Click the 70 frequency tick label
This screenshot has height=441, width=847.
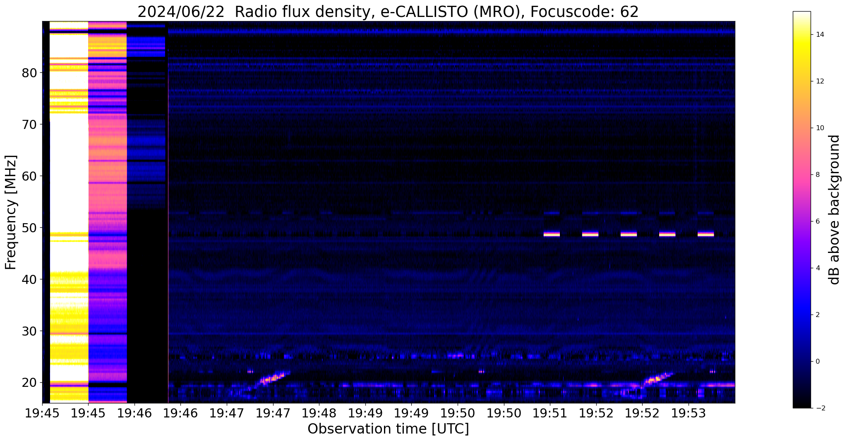29,125
